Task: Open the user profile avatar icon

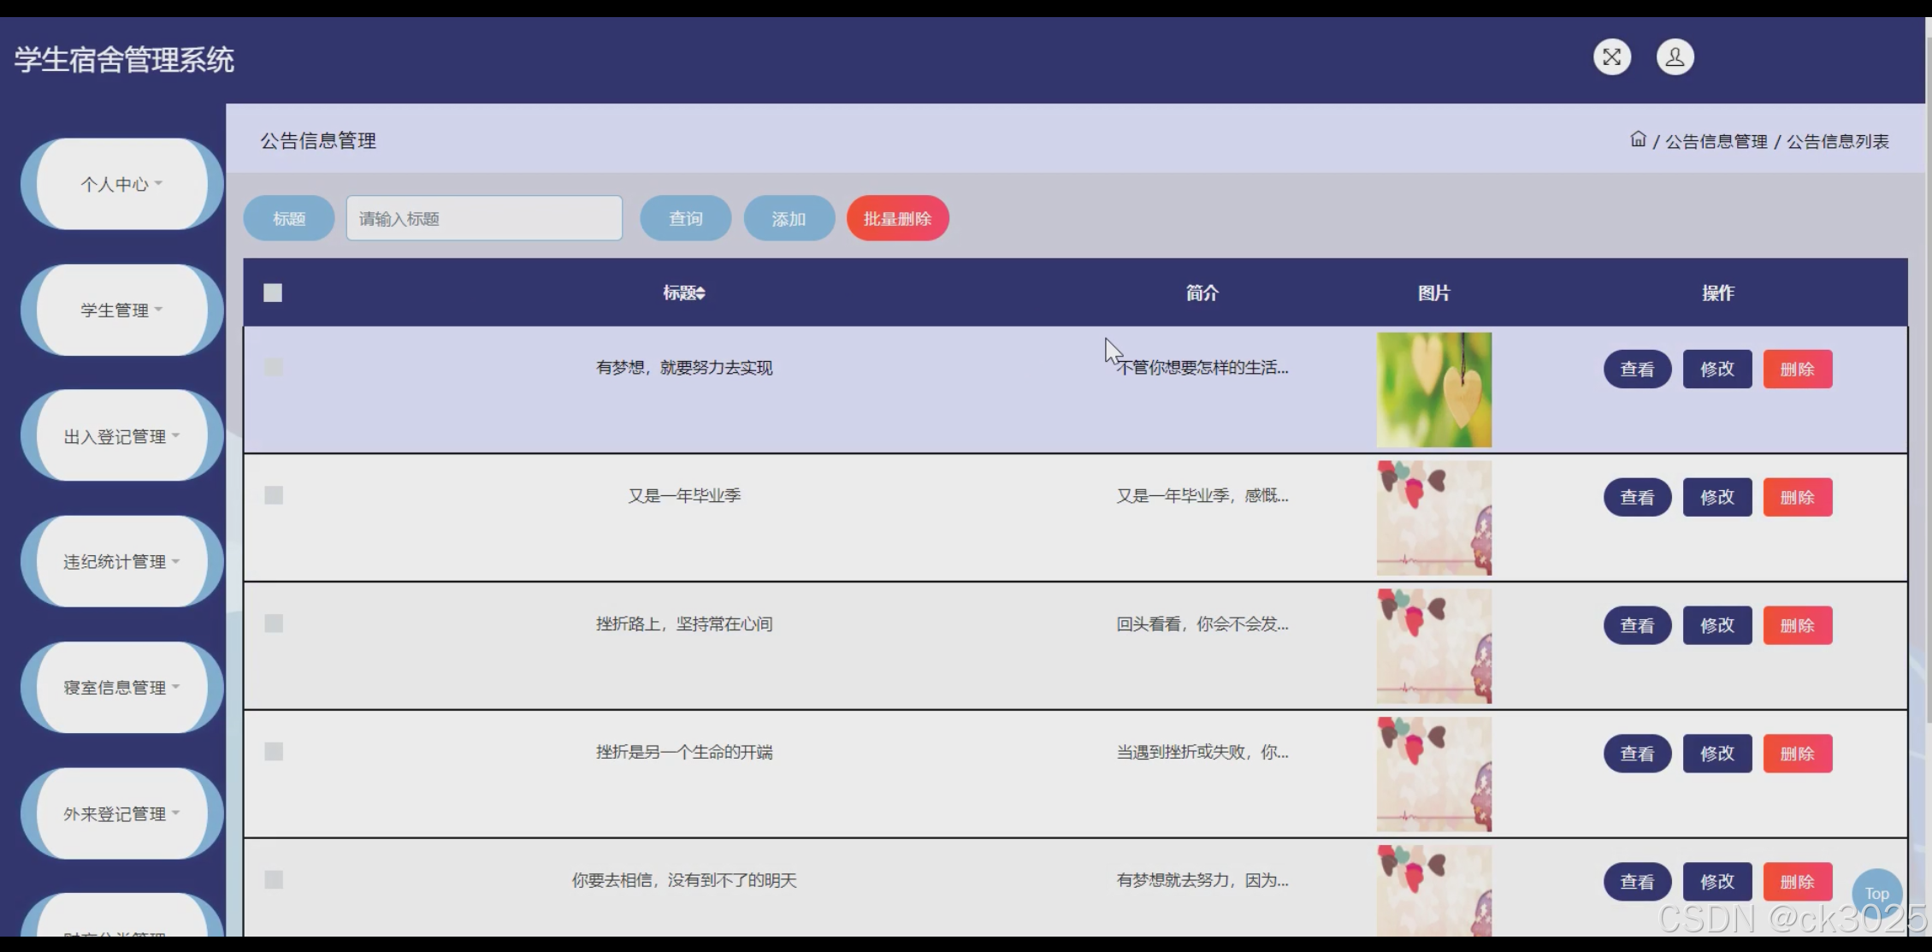Action: (x=1675, y=57)
